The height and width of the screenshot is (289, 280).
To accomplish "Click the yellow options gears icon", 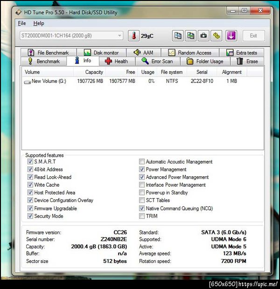I will (x=217, y=36).
